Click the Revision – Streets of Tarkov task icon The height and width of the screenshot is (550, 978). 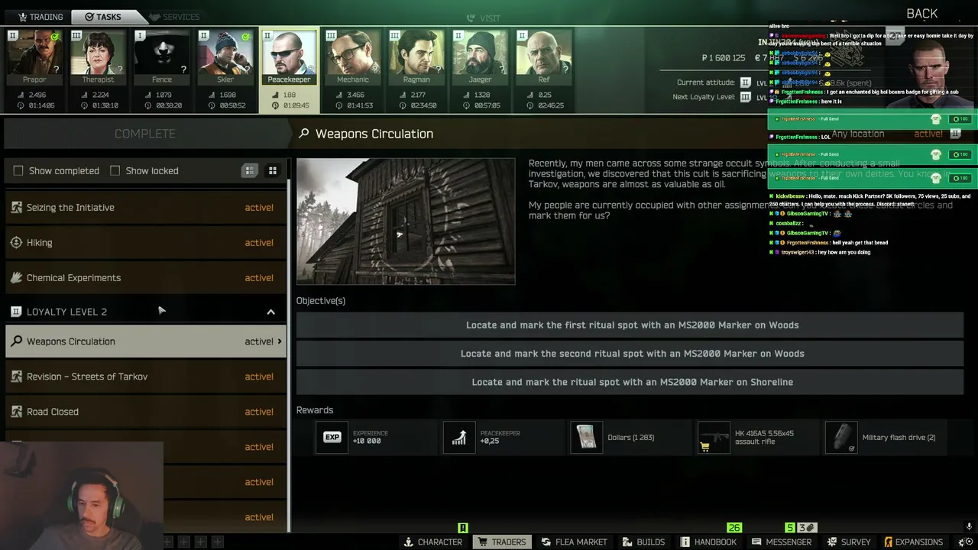[x=16, y=377]
